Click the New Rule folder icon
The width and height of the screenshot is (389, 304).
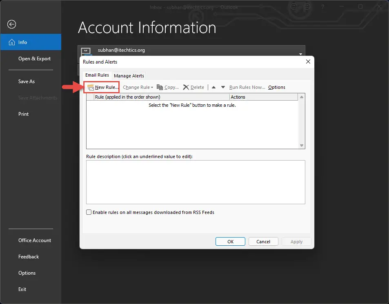coord(91,87)
